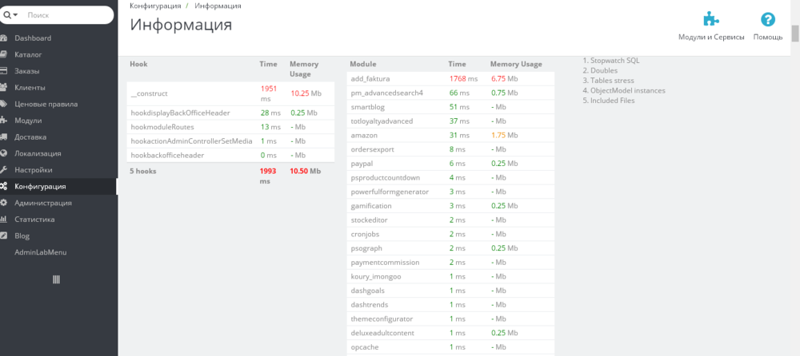Click the Конфигурация breadcrumb link
Image resolution: width=800 pixels, height=356 pixels.
point(155,6)
